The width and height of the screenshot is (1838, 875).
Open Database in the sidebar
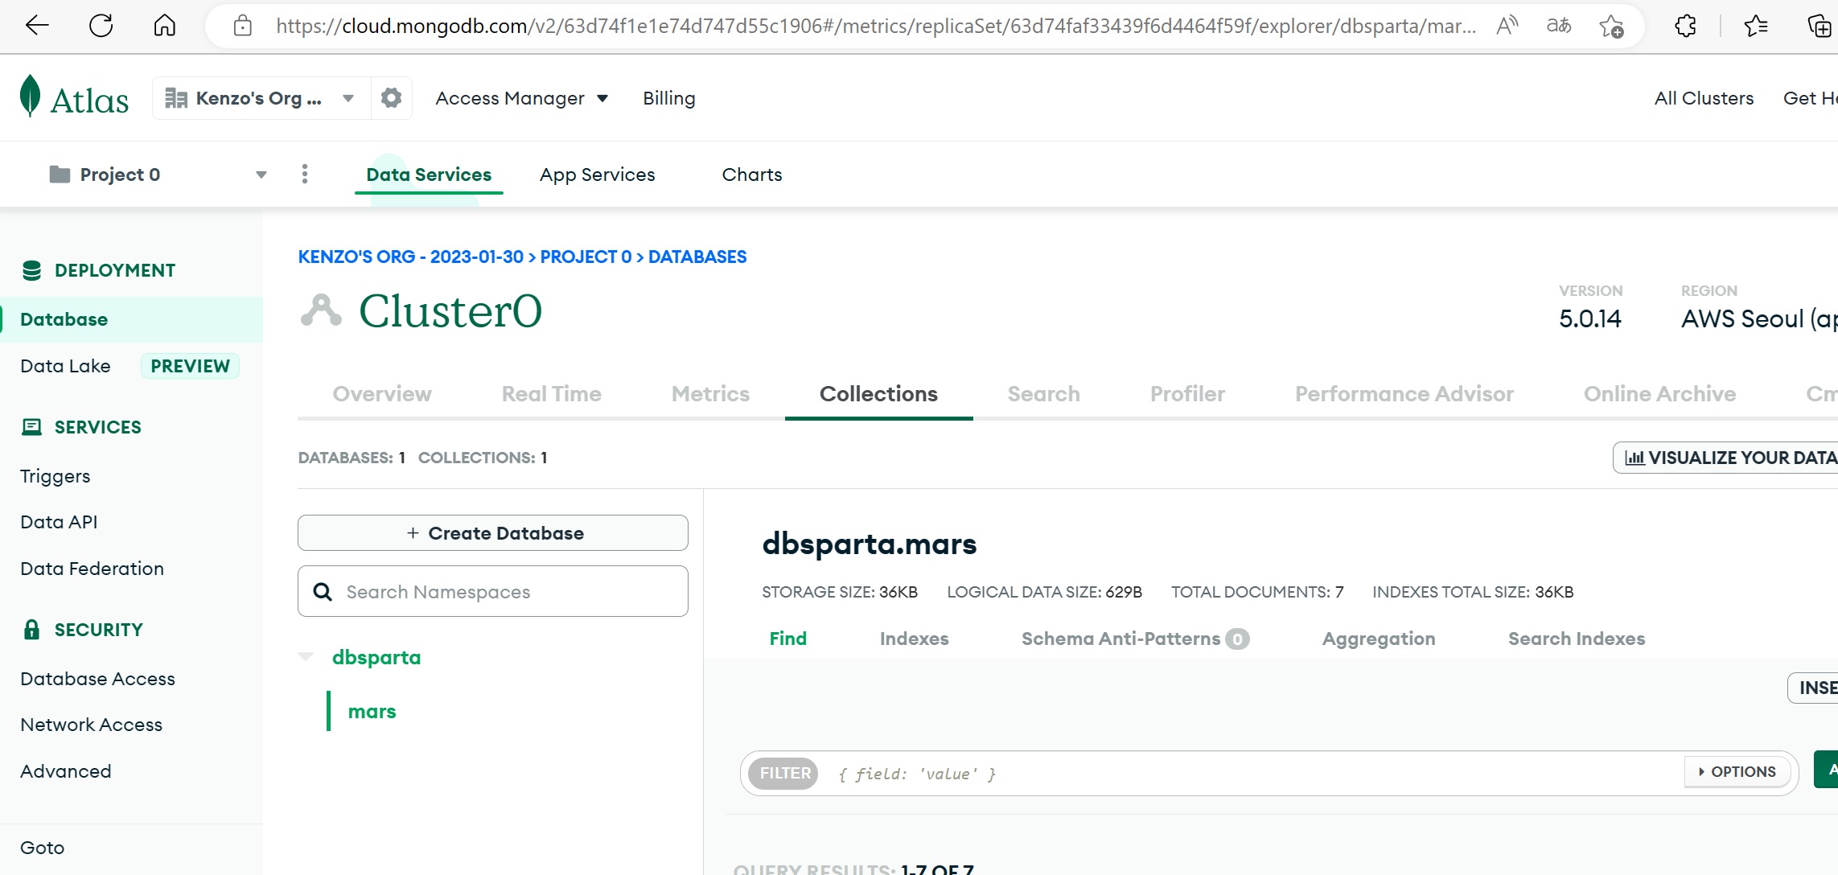pos(132,319)
